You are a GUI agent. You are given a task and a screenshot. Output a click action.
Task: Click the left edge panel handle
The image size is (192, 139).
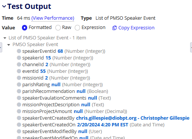pyautogui.click(x=1, y=48)
